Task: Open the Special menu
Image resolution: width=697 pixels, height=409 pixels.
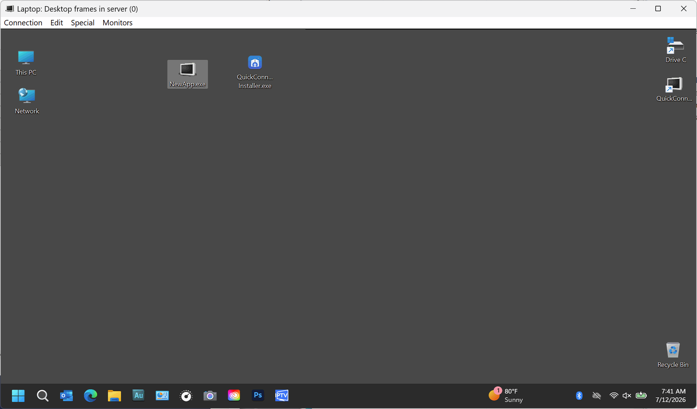Action: coord(83,22)
